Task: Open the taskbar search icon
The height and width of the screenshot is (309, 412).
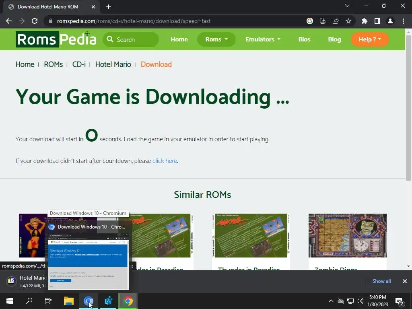Action: coord(29,301)
